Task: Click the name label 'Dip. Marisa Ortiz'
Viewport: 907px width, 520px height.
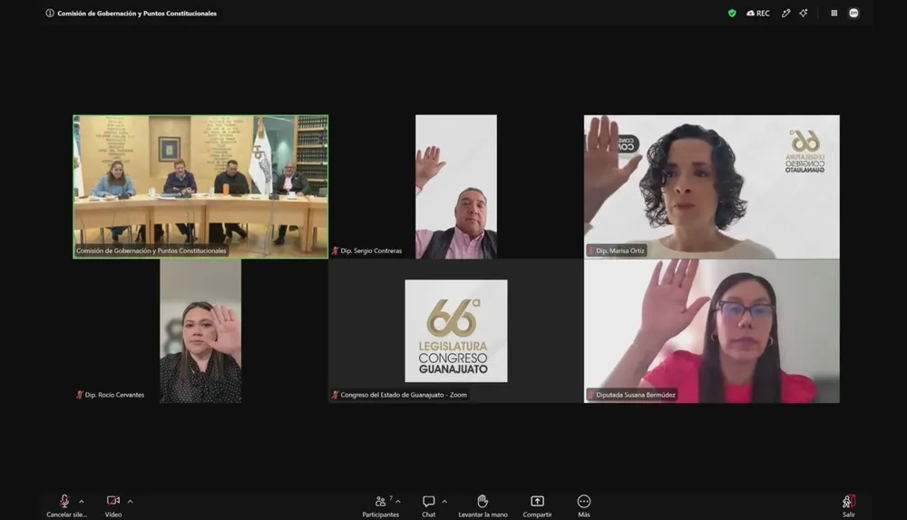Action: pyautogui.click(x=620, y=250)
